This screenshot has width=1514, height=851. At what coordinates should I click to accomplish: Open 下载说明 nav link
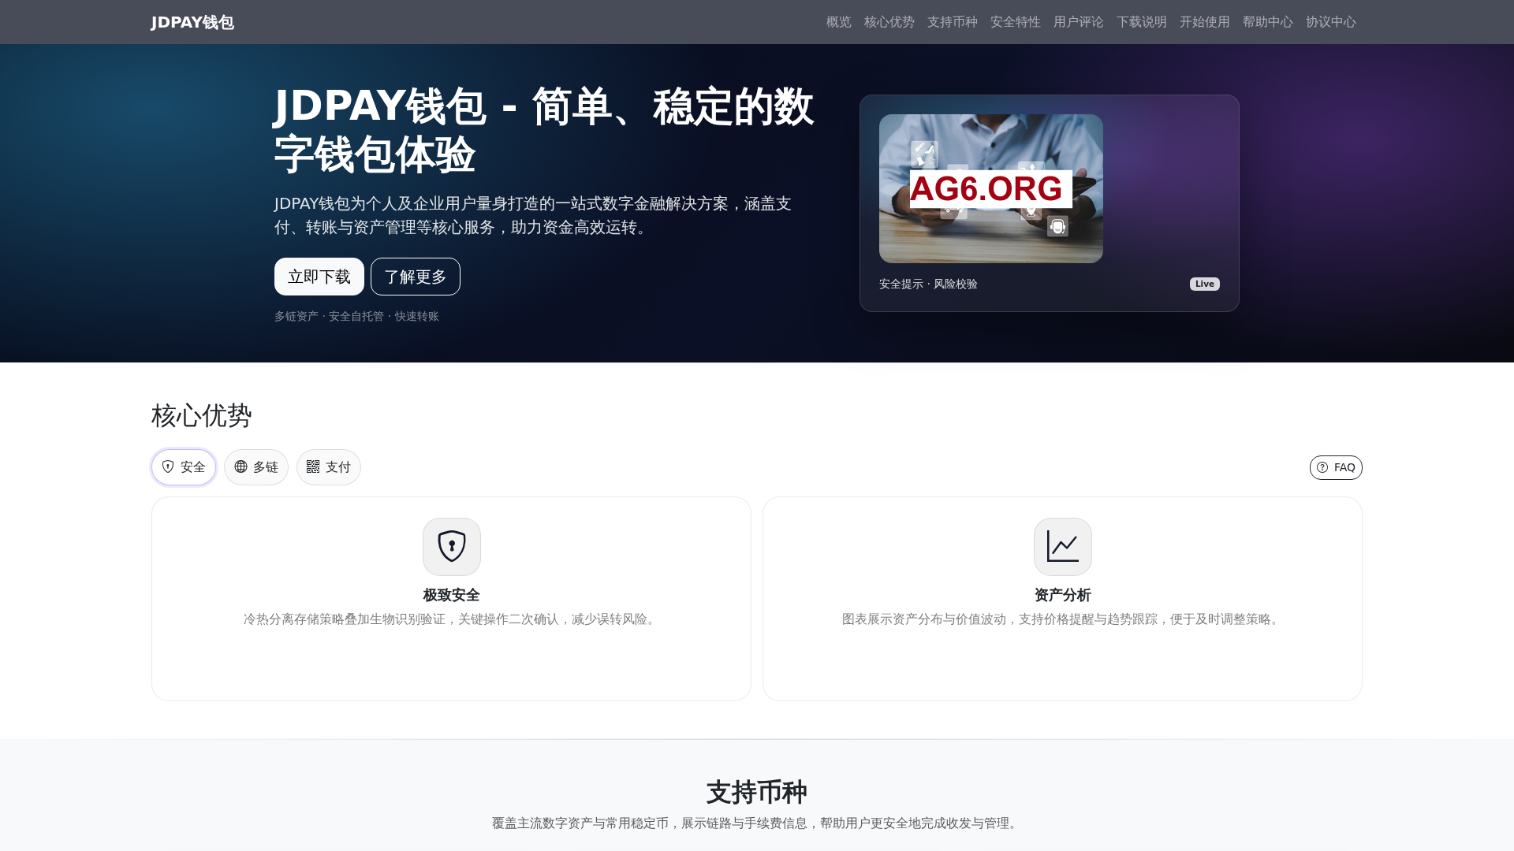click(x=1142, y=22)
